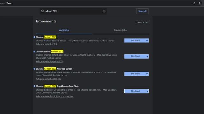Open the Refresh 2023 New Tab Button dropdown
The image size is (204, 114).
coord(136,74)
